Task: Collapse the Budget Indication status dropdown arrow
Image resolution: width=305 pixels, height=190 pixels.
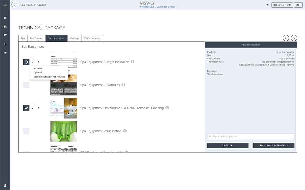Action: coord(32,62)
